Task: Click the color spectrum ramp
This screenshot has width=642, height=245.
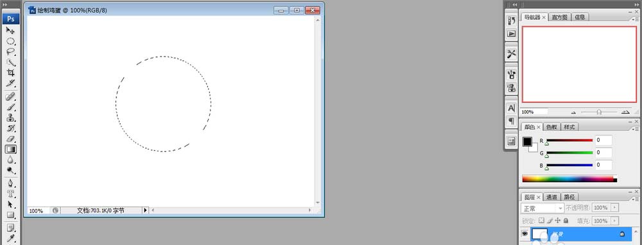Action: point(569,178)
